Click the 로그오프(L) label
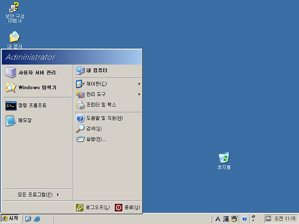This screenshot has height=224, width=299. click(98, 207)
